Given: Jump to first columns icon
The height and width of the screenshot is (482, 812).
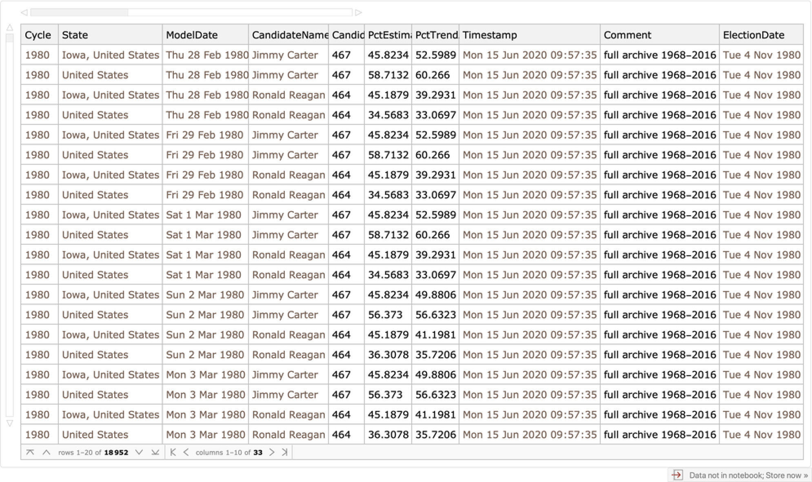Looking at the screenshot, I should pyautogui.click(x=173, y=452).
